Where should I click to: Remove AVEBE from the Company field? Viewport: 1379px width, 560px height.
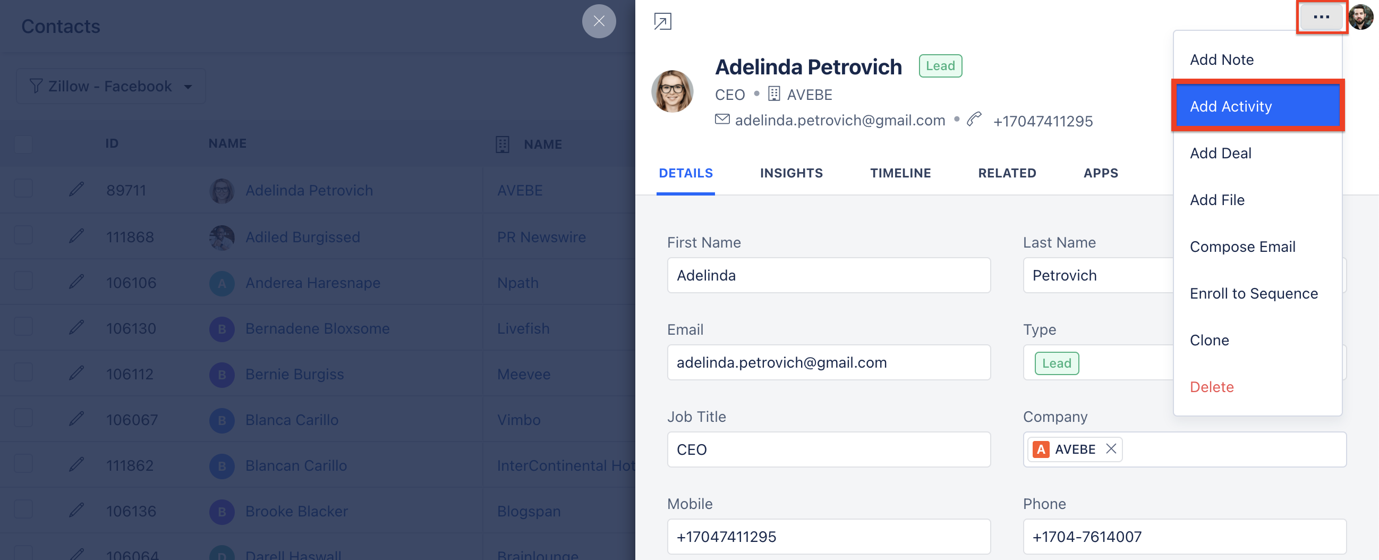1111,448
